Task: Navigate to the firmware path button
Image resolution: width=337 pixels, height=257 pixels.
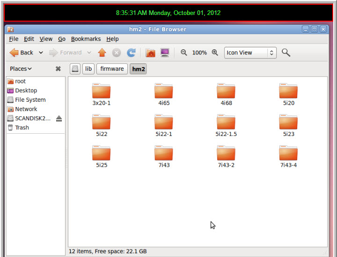Action: (112, 69)
